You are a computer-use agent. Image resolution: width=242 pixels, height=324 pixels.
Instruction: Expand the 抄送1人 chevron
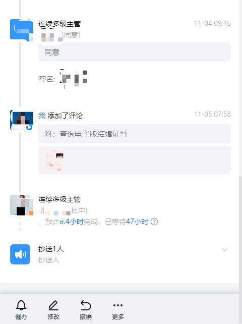224,250
